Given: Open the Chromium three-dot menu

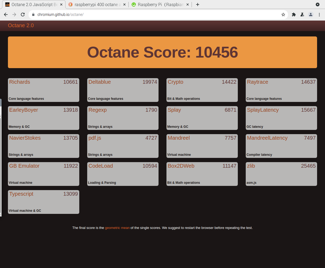Looking at the screenshot, I should 319,15.
